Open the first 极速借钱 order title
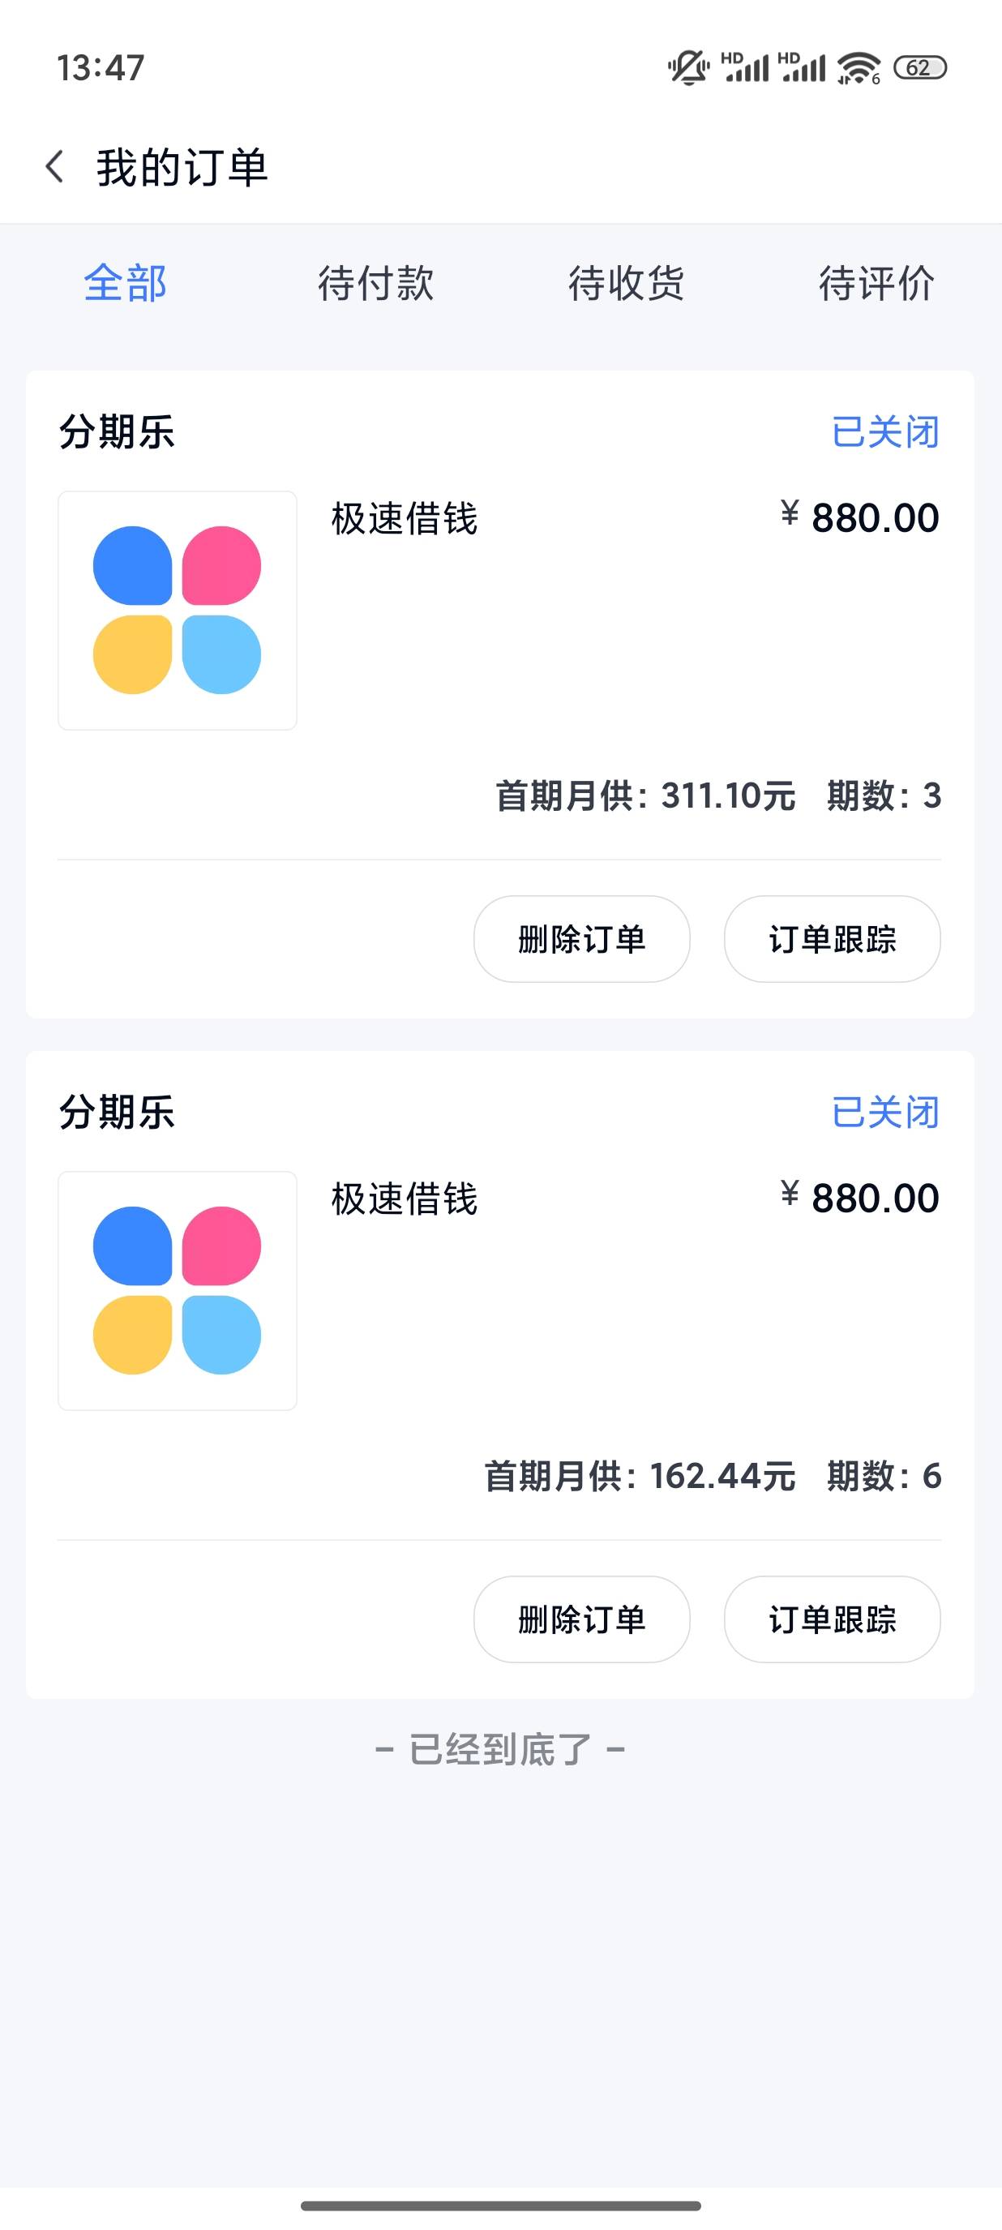This screenshot has height=2230, width=1002. [404, 518]
